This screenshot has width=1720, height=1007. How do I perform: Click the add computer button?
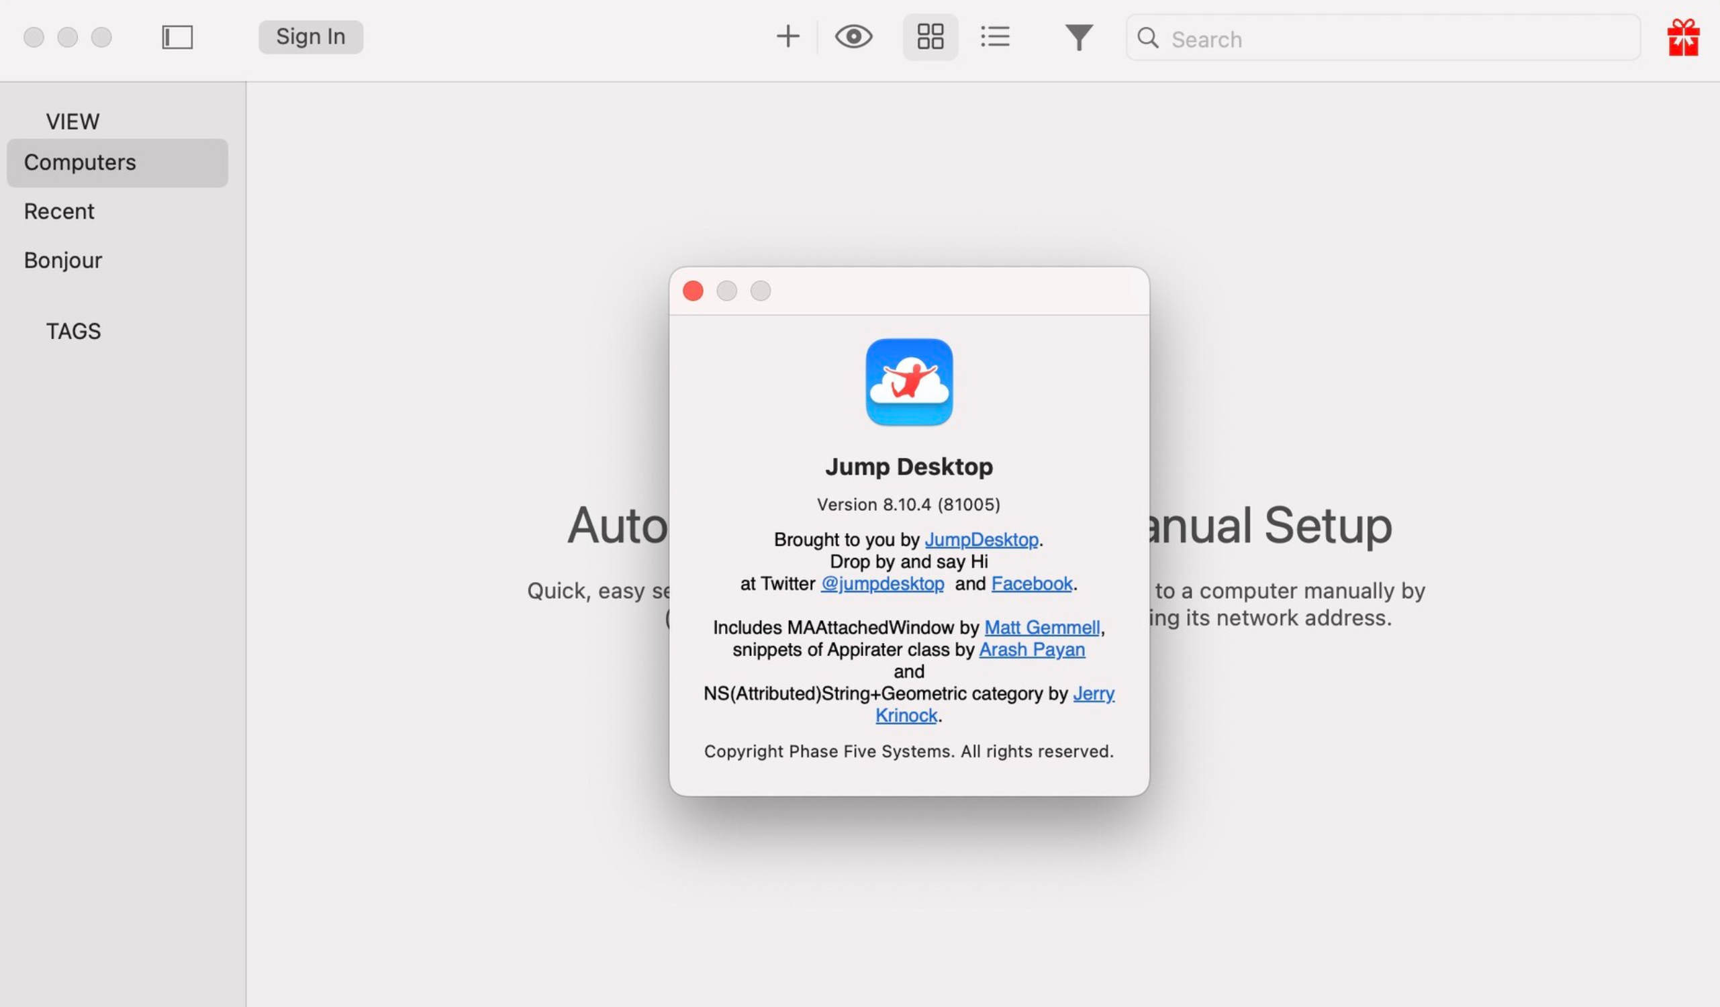pos(787,36)
